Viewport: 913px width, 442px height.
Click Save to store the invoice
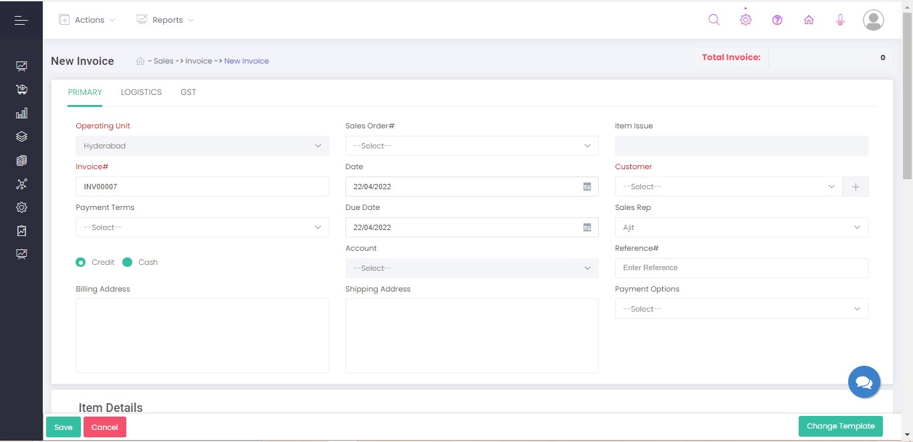[x=63, y=427]
